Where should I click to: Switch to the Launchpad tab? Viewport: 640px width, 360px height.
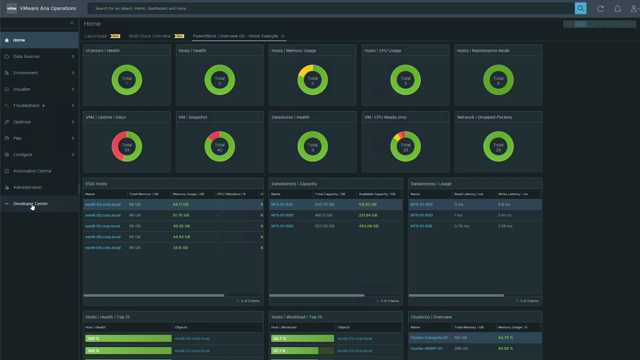click(95, 36)
